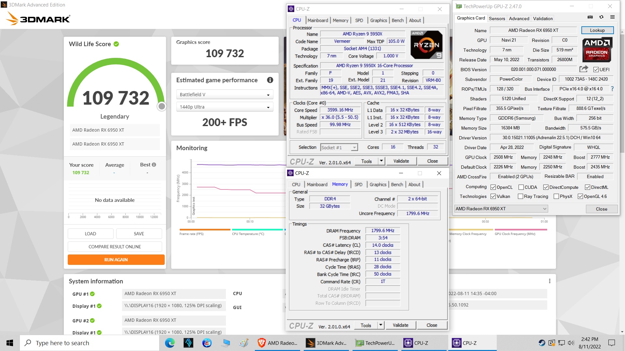Viewport: 625px width, 351px height.
Task: Toggle the Vulkan checkbox
Action: tap(493, 196)
